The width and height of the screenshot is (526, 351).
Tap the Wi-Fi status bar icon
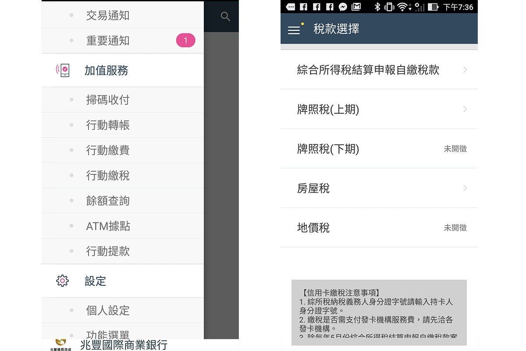click(402, 7)
